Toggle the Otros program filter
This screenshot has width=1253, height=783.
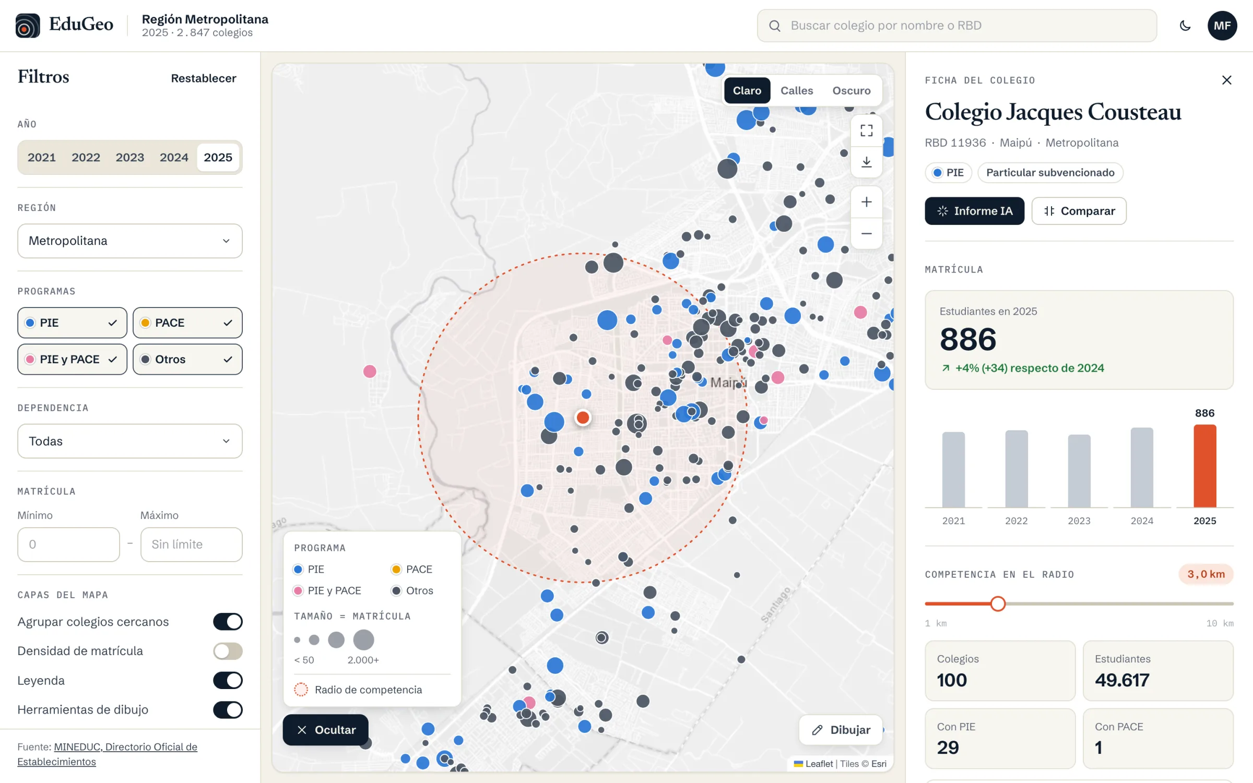click(x=187, y=359)
